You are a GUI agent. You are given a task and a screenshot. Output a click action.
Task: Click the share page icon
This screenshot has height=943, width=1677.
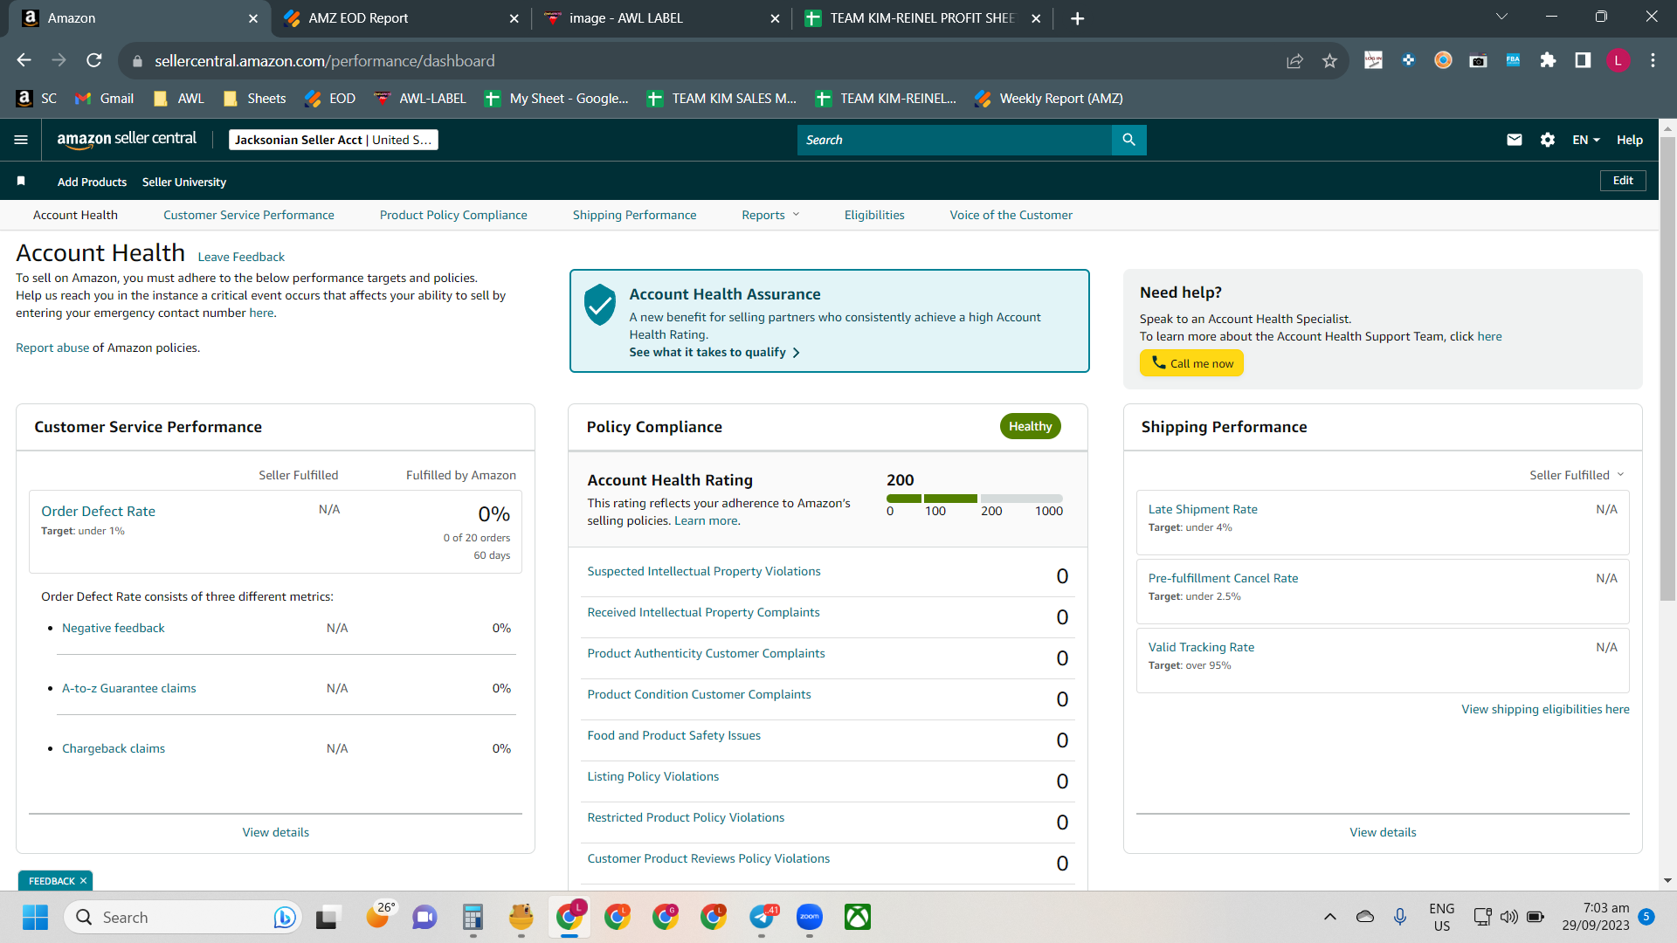tap(1294, 60)
